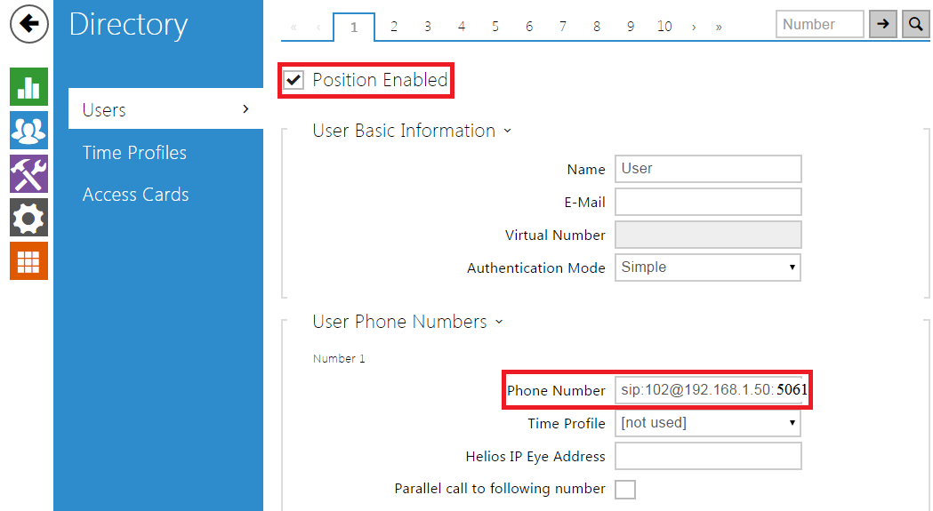Screen dimensions: 933x511
Task: Click the magnifier search icon
Action: [x=915, y=25]
